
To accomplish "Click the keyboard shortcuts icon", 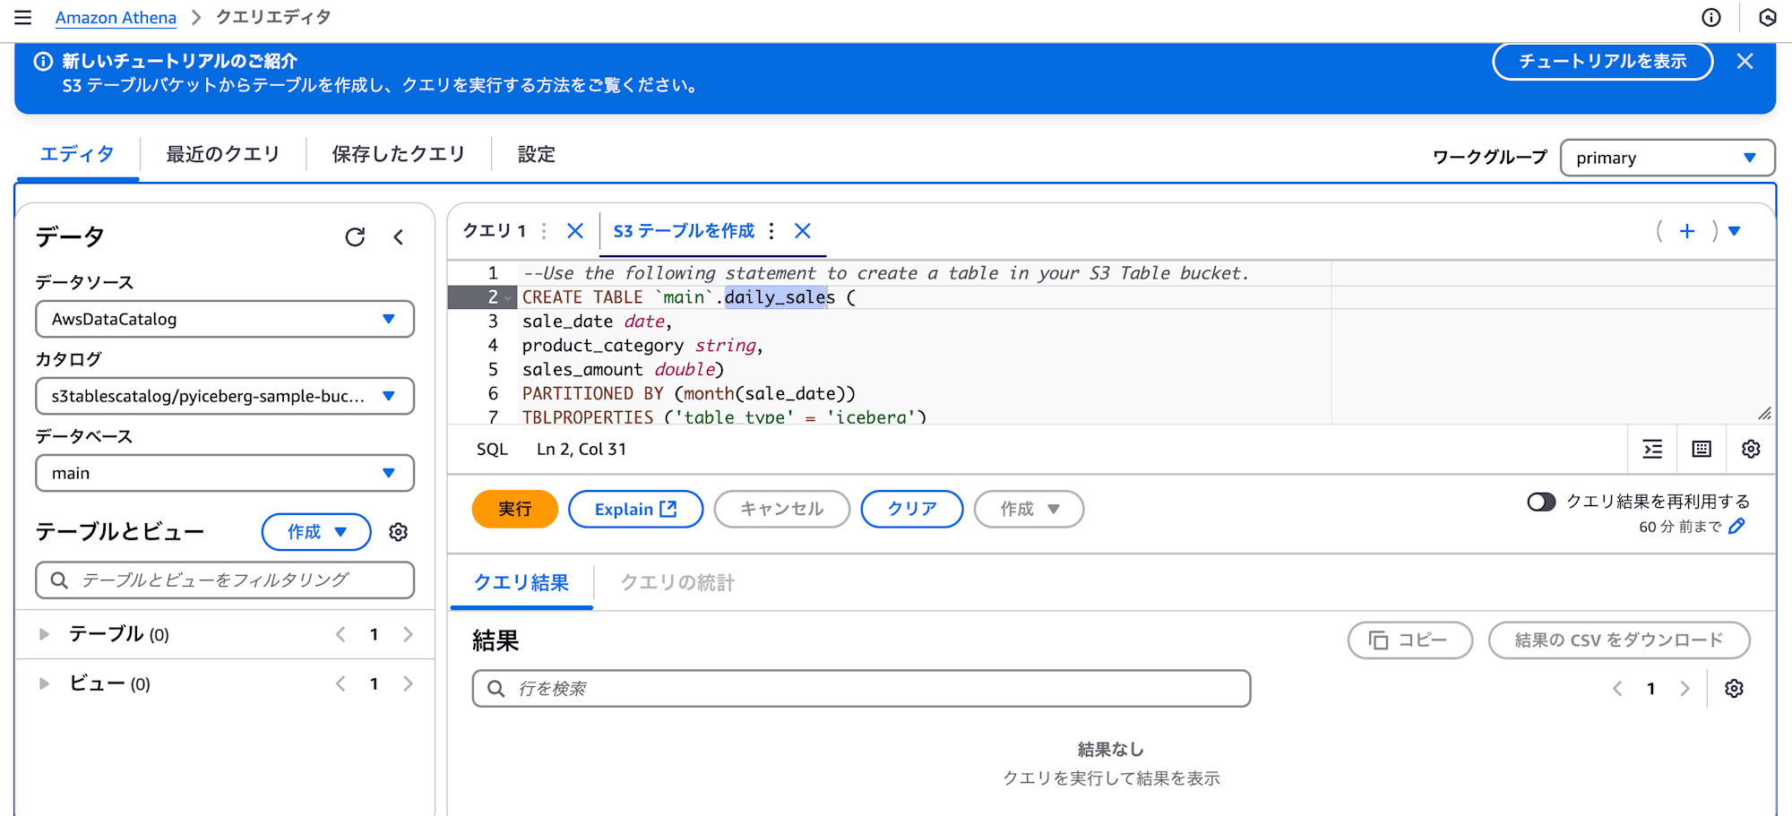I will pyautogui.click(x=1702, y=449).
